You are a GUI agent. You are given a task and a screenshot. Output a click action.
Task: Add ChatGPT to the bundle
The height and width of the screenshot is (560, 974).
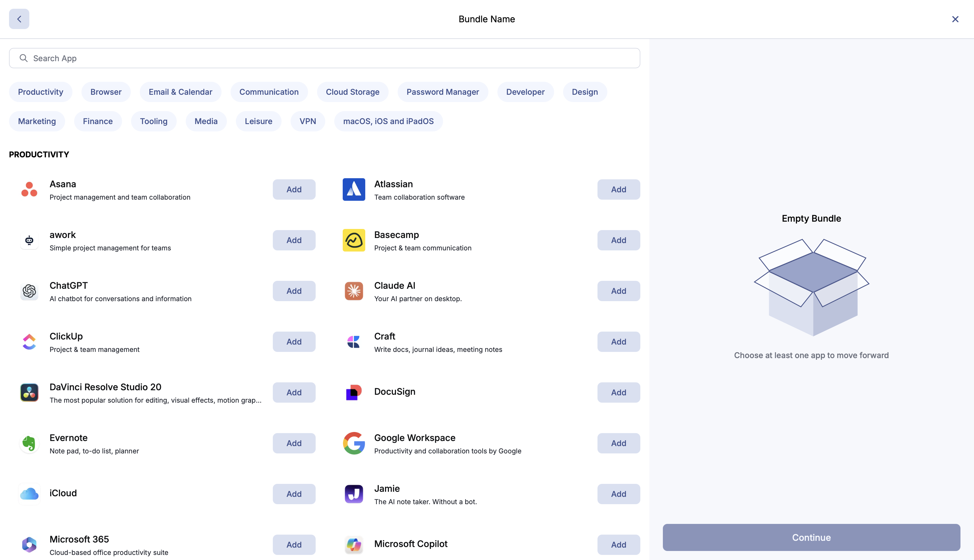294,291
